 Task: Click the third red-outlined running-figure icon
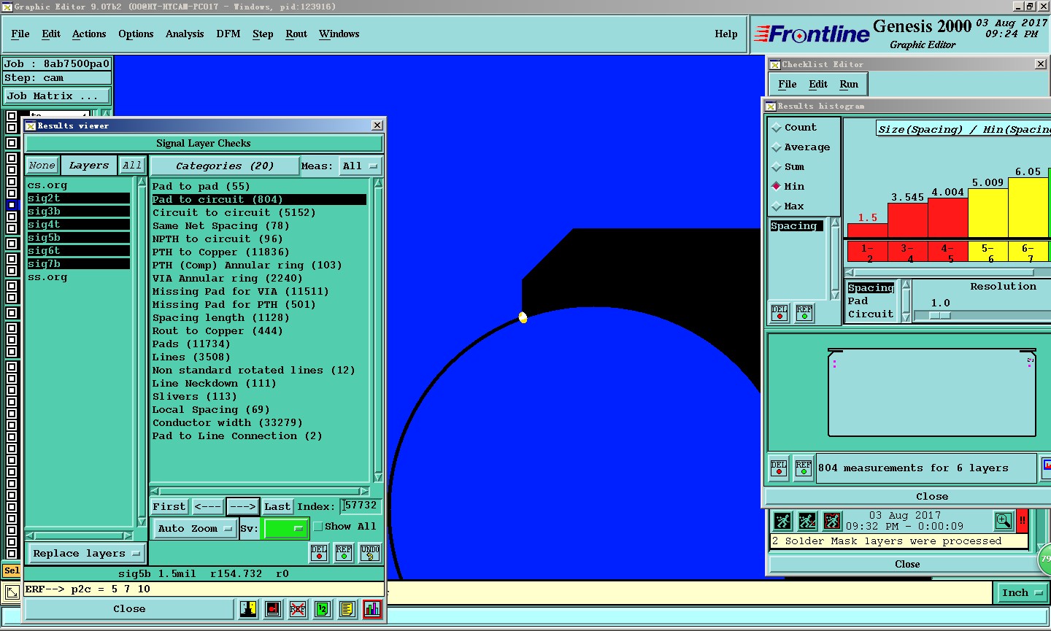click(x=832, y=521)
